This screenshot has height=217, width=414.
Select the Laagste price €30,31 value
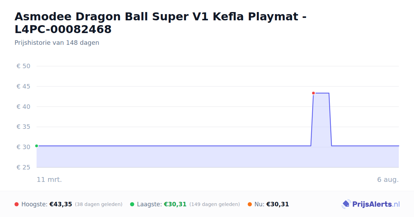[x=175, y=204]
